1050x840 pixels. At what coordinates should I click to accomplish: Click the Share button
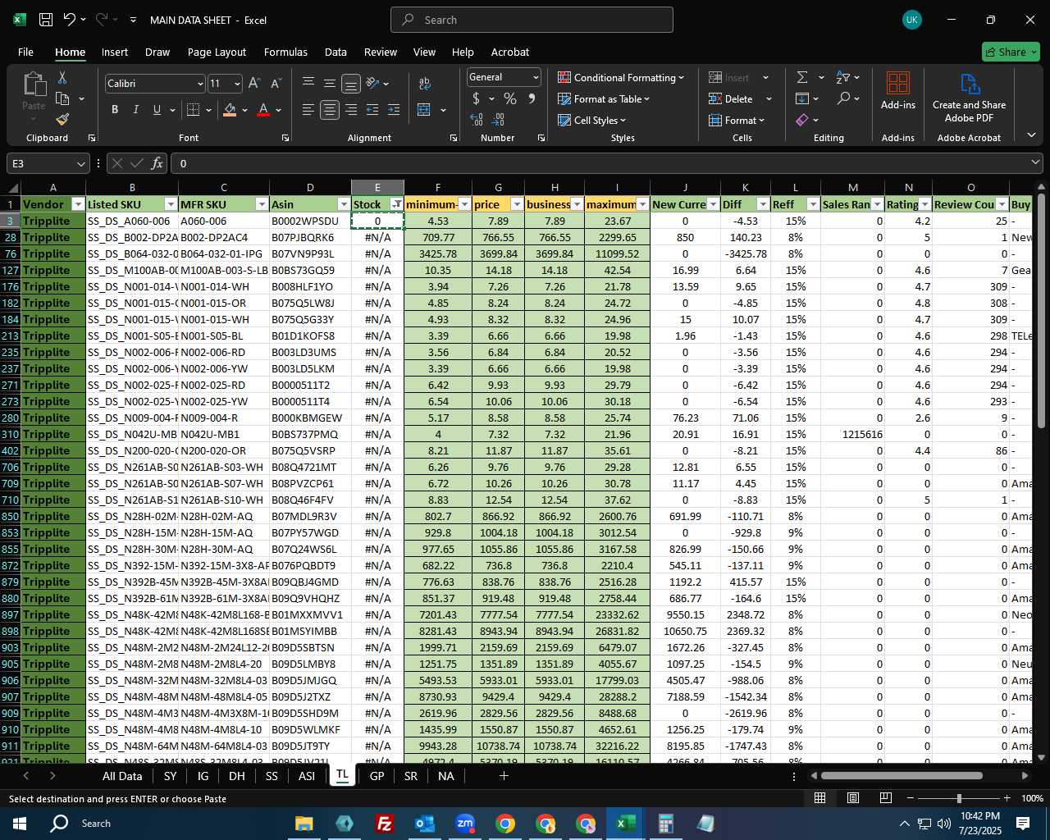point(1011,52)
